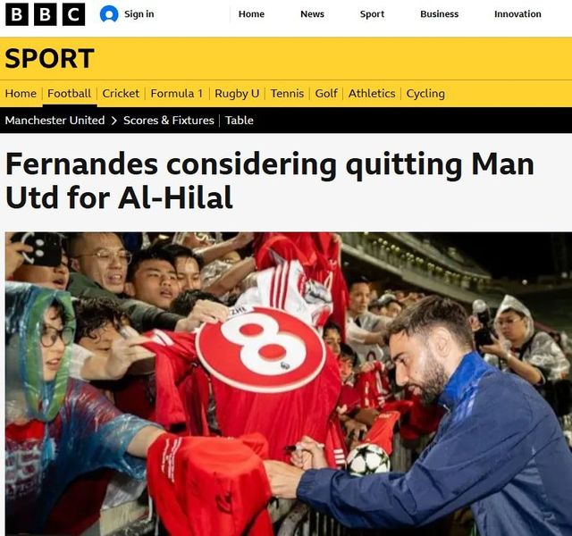Click the blue user account icon
The image size is (572, 536).
click(x=109, y=14)
